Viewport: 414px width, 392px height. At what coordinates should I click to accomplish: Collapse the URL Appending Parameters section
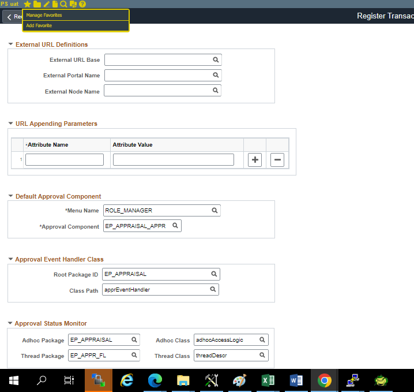pos(10,124)
